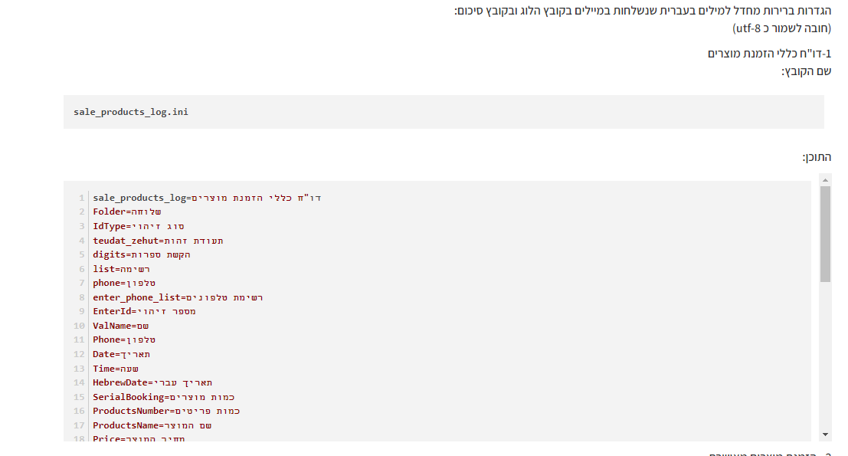Click line number 1 in the gutter
This screenshot has height=456, width=848.
(81, 198)
